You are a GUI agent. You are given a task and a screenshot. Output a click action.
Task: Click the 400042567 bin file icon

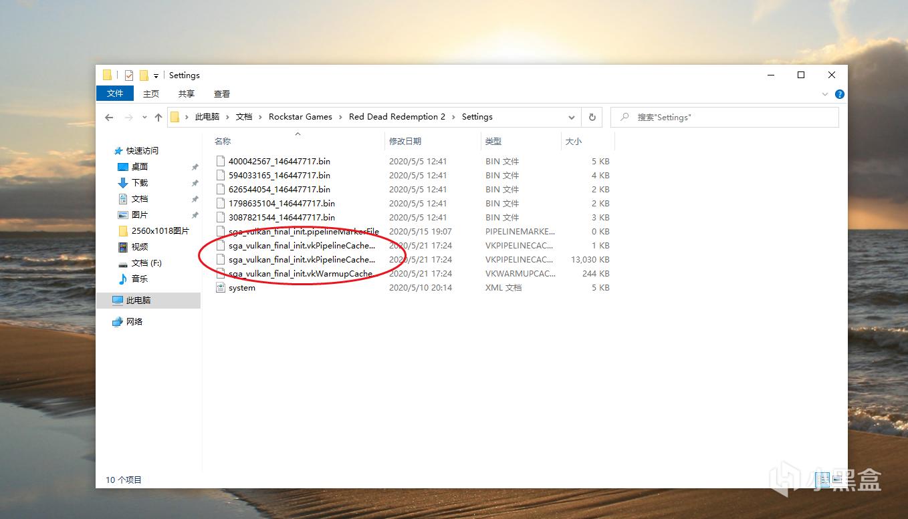[x=221, y=162]
